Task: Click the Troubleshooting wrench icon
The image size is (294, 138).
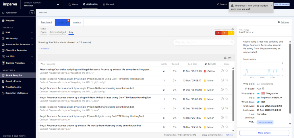Action: click(3, 87)
